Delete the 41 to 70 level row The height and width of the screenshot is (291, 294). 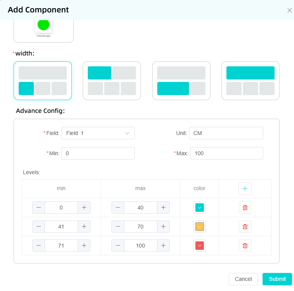tap(245, 227)
